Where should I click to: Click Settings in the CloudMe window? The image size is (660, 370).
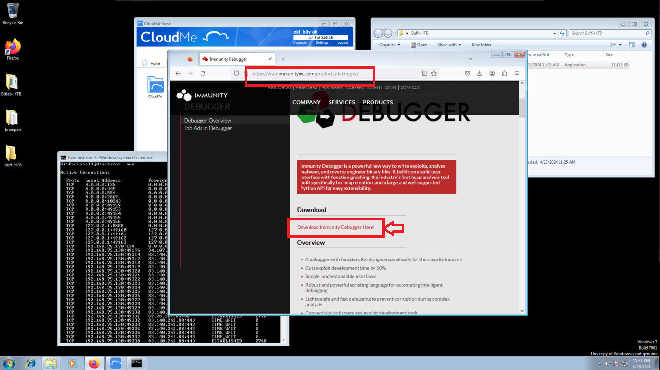point(322,43)
